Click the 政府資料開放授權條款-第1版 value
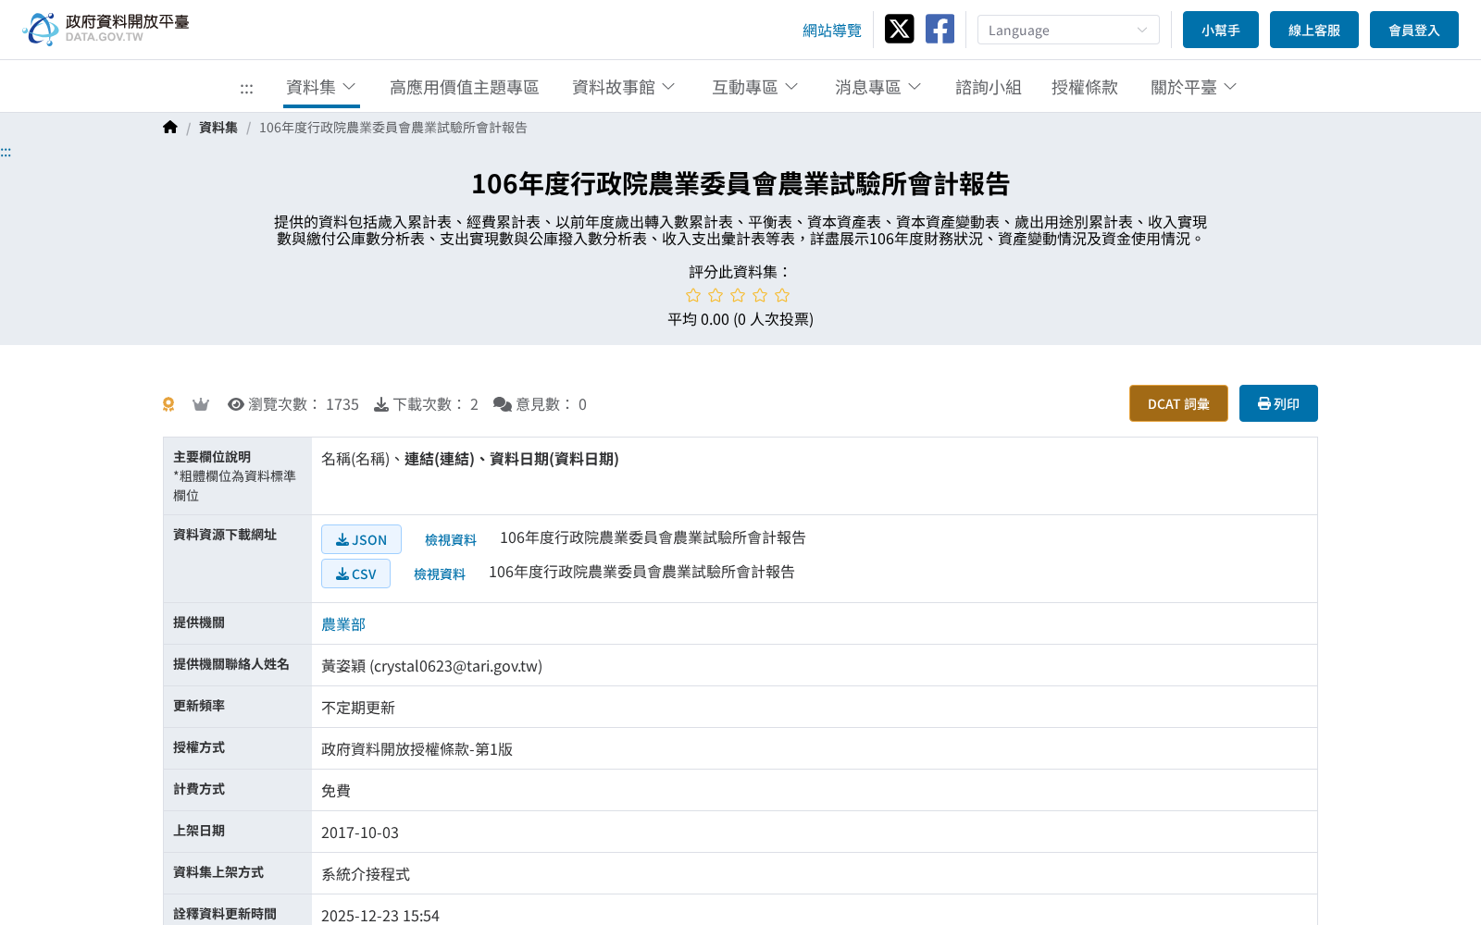The width and height of the screenshot is (1481, 925). point(417,749)
